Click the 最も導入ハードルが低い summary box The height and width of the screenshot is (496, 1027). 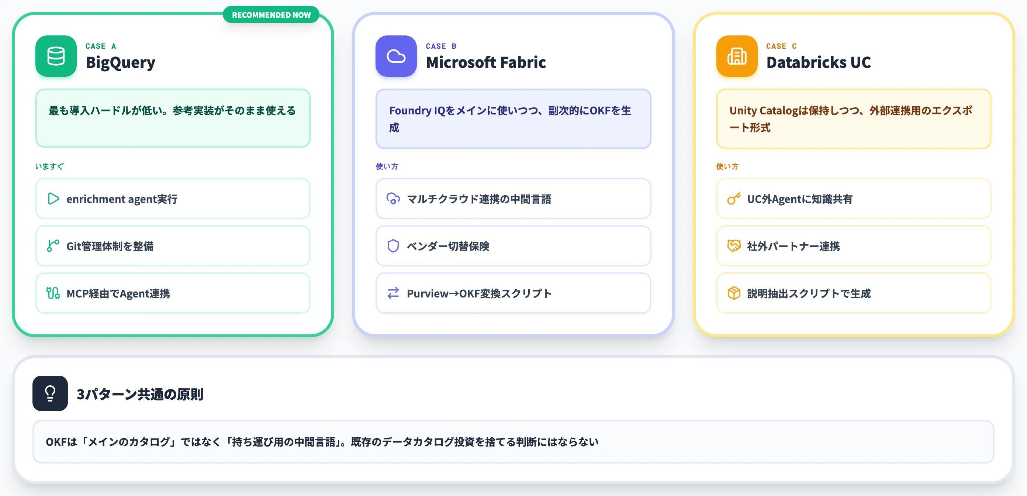click(x=173, y=118)
